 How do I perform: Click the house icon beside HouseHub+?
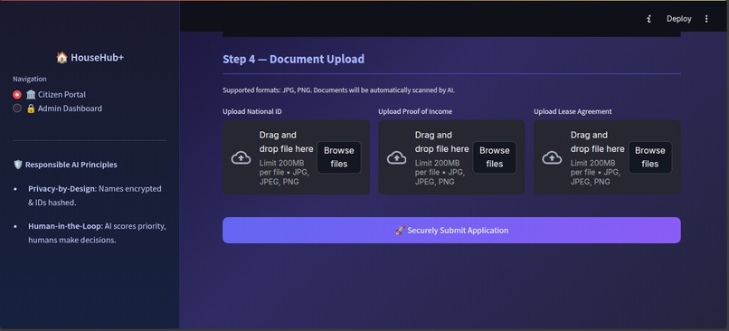tap(62, 57)
